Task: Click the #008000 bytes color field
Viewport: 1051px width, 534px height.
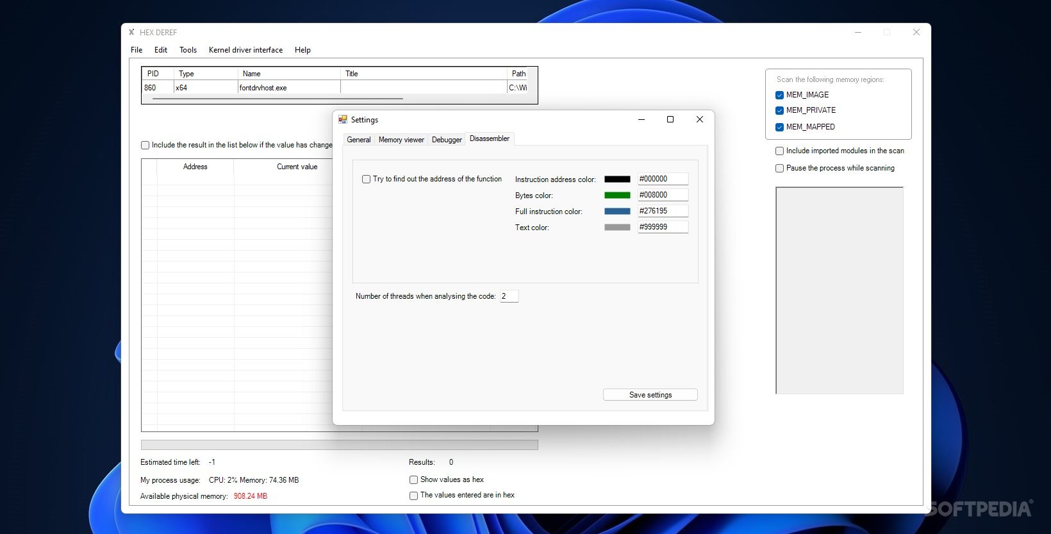Action: (663, 195)
